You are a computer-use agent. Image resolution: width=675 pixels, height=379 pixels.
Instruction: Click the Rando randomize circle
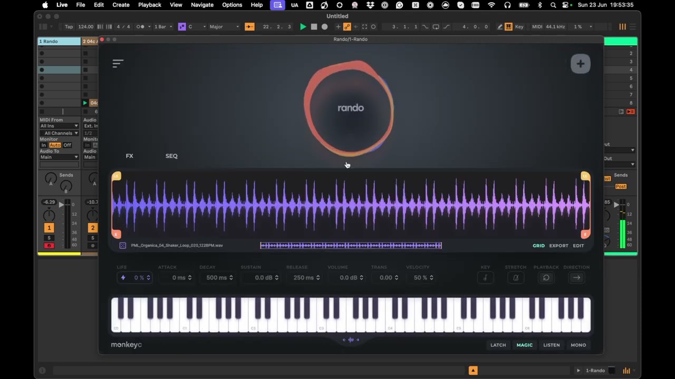349,108
